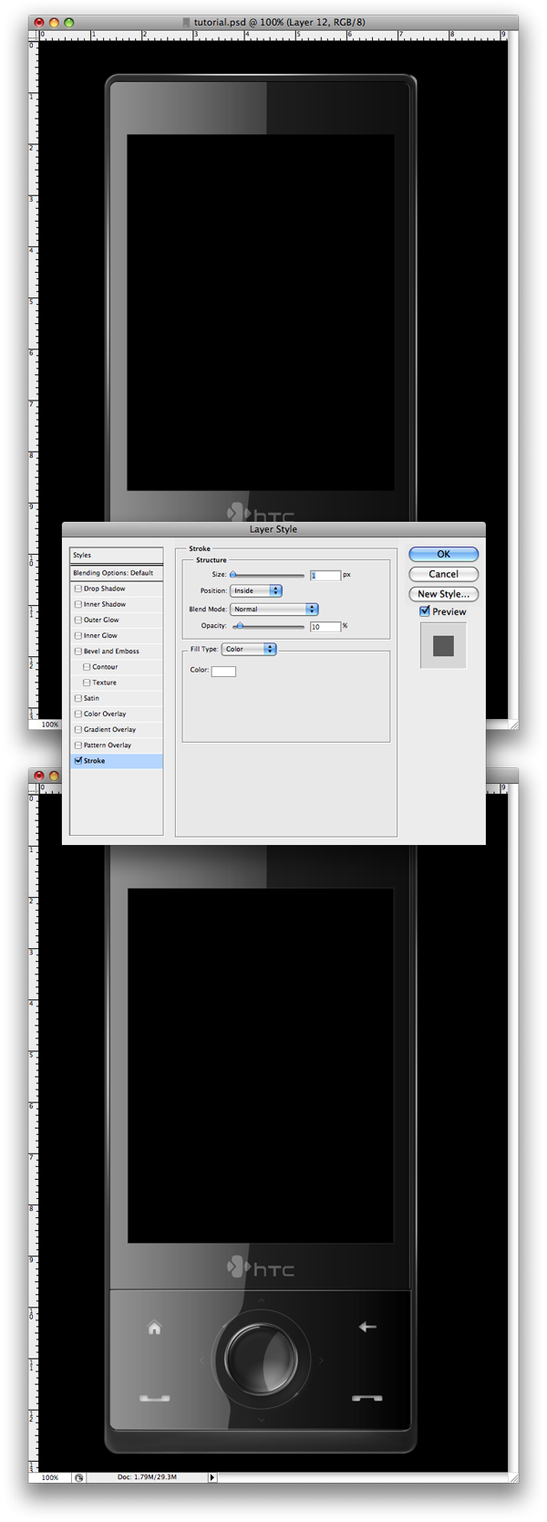Screen dimensions: 547x1522
Task: Select the Texture row label
Action: click(x=104, y=683)
